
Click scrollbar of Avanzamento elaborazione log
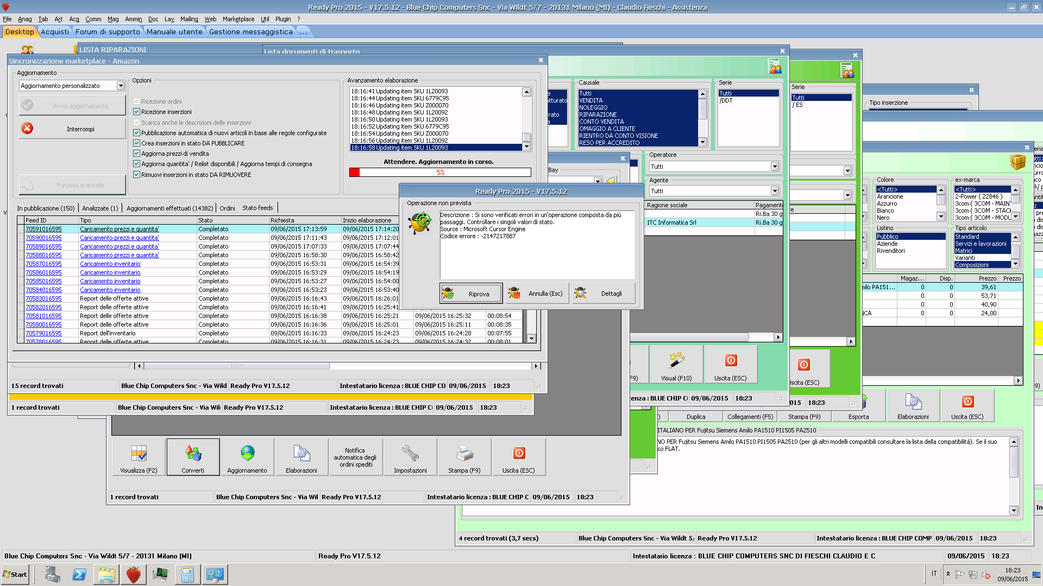(526, 119)
